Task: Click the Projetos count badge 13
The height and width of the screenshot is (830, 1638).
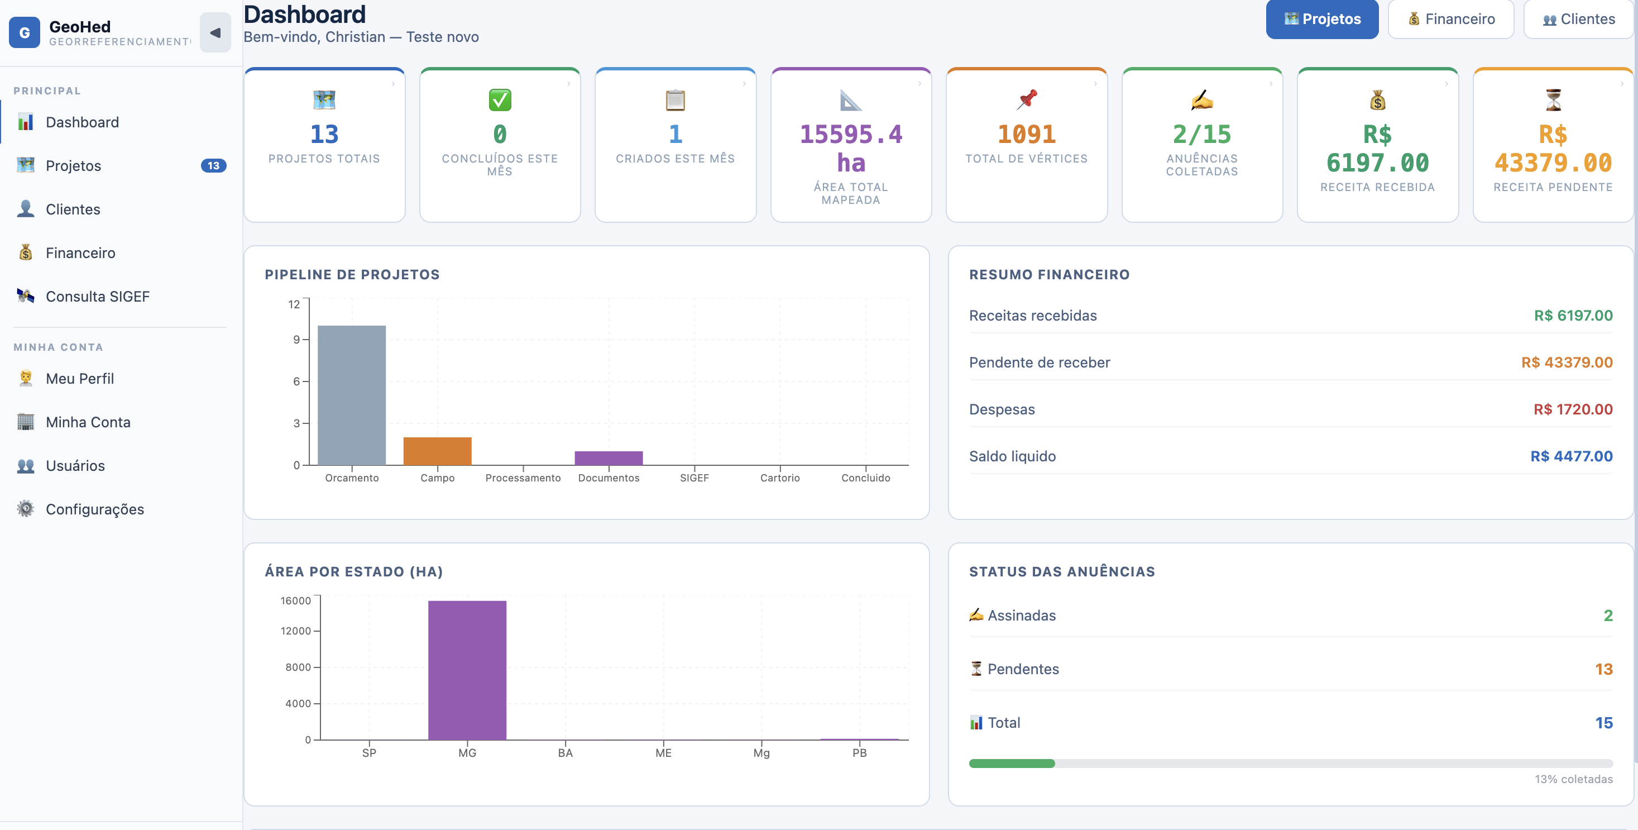Action: point(214,165)
